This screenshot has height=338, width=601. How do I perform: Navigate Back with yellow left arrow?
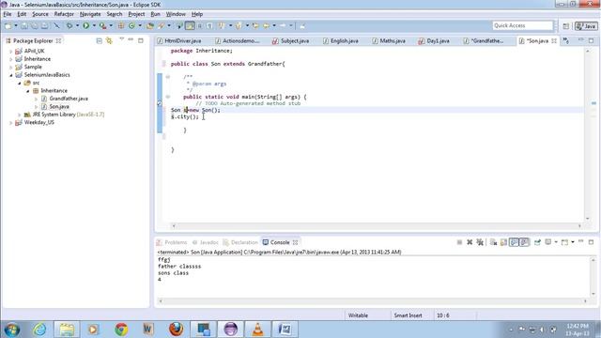pos(266,25)
